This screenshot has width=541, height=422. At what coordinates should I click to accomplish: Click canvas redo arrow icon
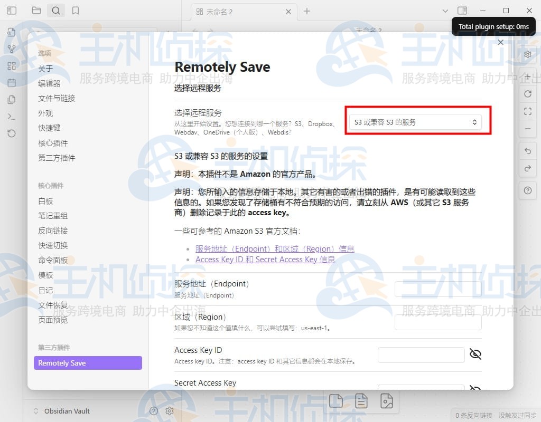tap(528, 168)
